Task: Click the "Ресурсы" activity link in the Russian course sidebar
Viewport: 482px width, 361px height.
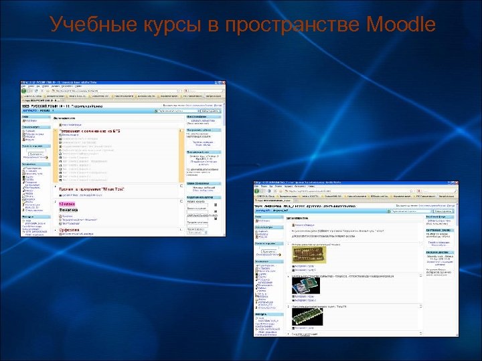Action: pyautogui.click(x=30, y=136)
